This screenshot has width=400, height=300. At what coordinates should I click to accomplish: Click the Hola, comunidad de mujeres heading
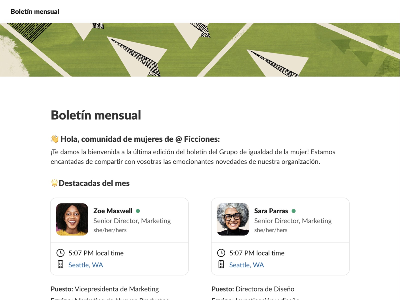[140, 139]
